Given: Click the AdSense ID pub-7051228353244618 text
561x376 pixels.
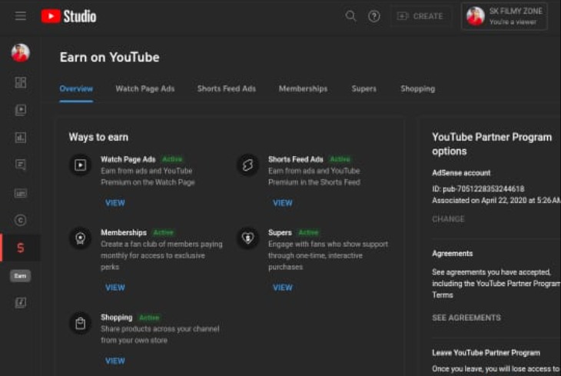Looking at the screenshot, I should [478, 188].
